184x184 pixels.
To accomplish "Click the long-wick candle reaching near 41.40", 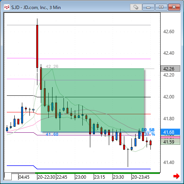I will point(128,158).
